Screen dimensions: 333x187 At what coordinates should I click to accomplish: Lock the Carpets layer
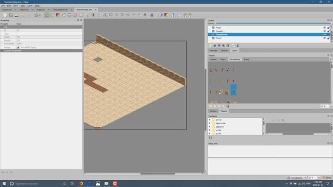point(328,31)
